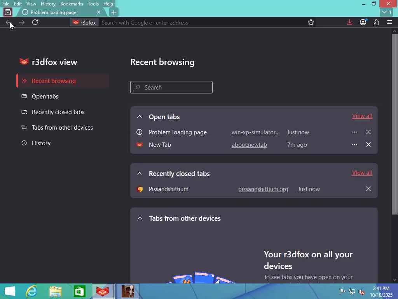The width and height of the screenshot is (398, 299).
Task: Click the r3dfox identity box in address bar
Action: [x=84, y=23]
